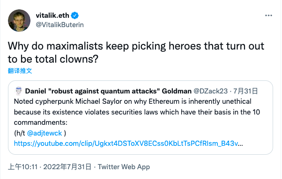282x179 pixels.
Task: Click the "commandments:" line in the quote
Action: point(41,122)
